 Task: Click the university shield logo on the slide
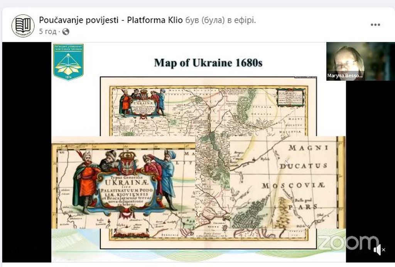68,62
